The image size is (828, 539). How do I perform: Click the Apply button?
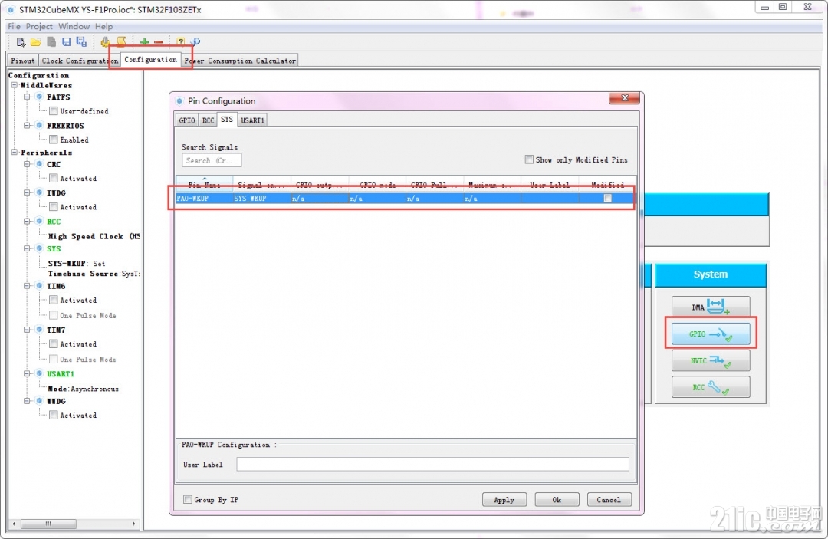(504, 499)
